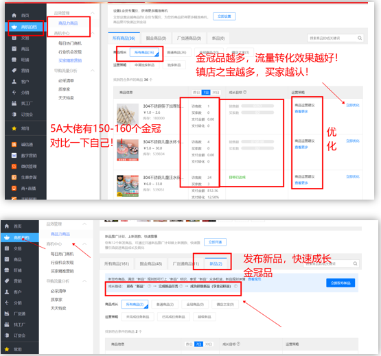Screen dimensions: 381x356
Task: Click 买家数 progress bar in first product row
Action: pos(257,112)
